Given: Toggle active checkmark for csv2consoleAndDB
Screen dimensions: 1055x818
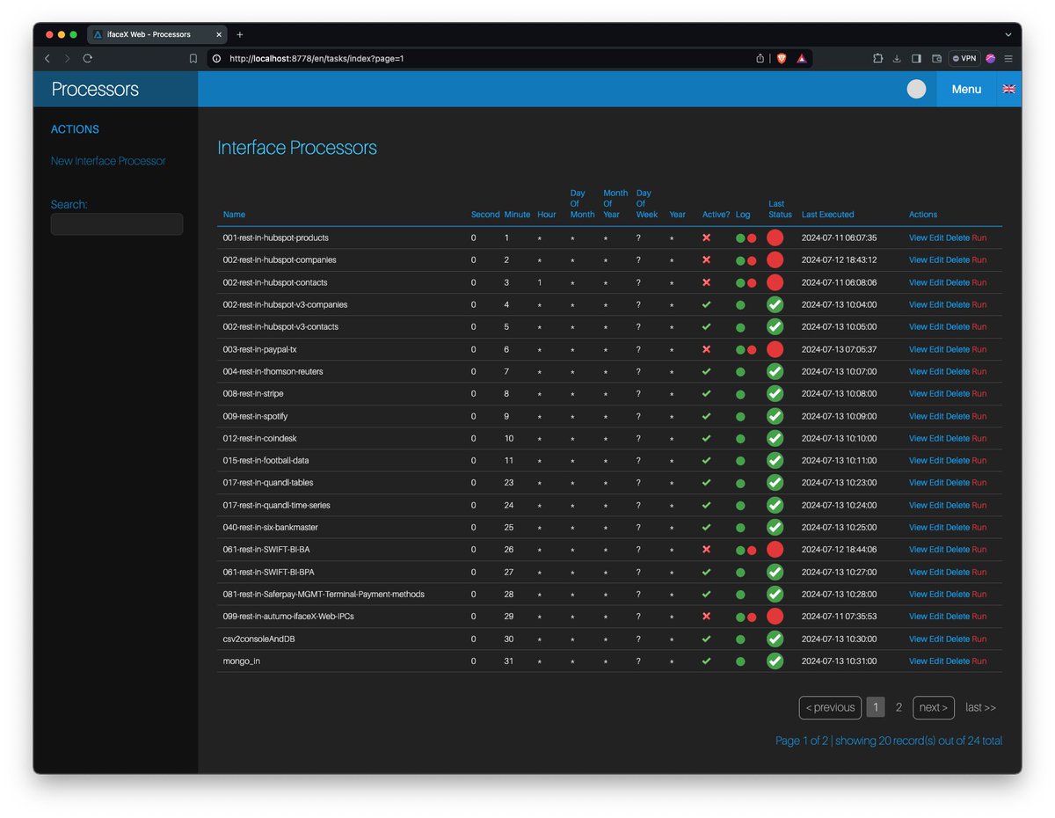Looking at the screenshot, I should pyautogui.click(x=706, y=639).
